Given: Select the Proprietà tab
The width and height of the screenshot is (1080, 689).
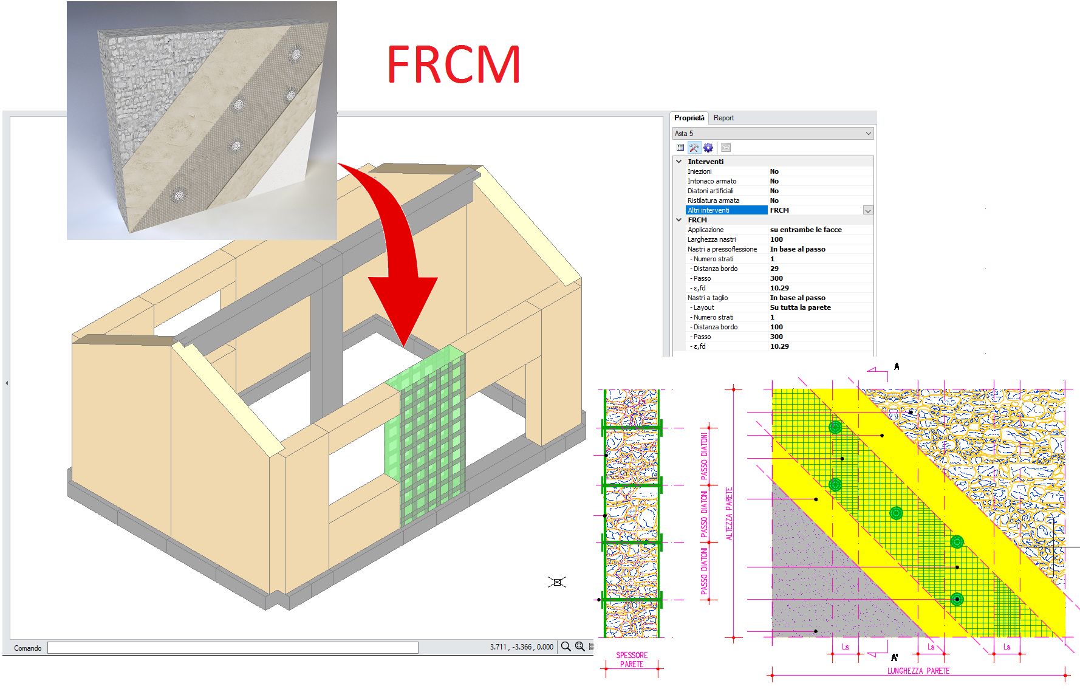Looking at the screenshot, I should 689,118.
